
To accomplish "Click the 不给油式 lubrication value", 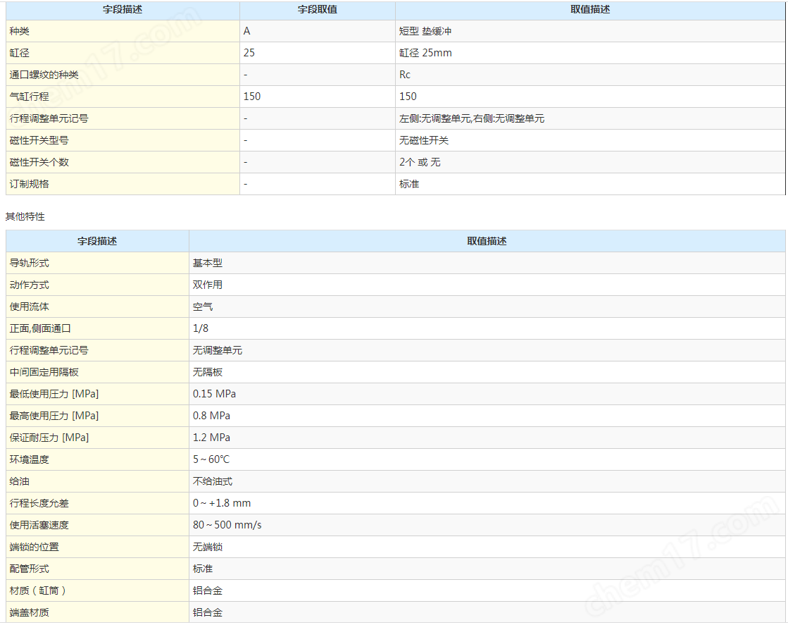I will click(x=213, y=482).
